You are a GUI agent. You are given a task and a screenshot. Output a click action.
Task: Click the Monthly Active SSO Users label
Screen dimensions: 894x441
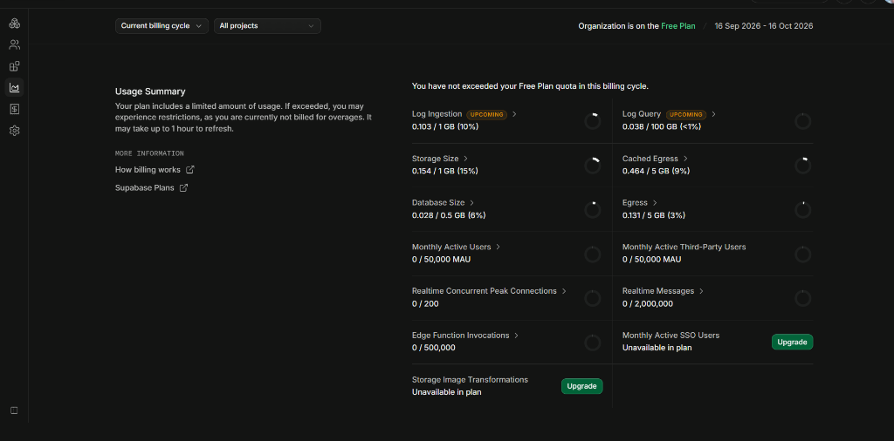pos(670,336)
